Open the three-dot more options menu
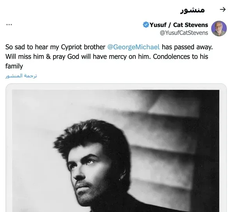Image resolution: width=228 pixels, height=212 pixels. 9,25
